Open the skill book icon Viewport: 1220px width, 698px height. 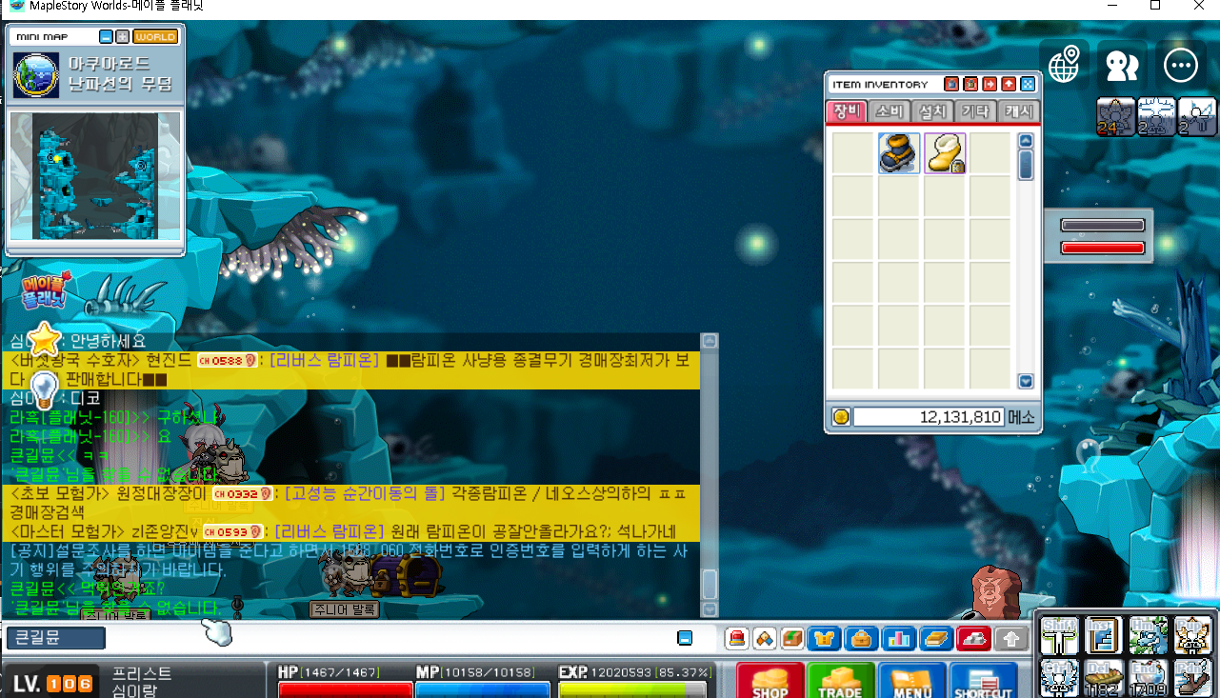(x=934, y=638)
